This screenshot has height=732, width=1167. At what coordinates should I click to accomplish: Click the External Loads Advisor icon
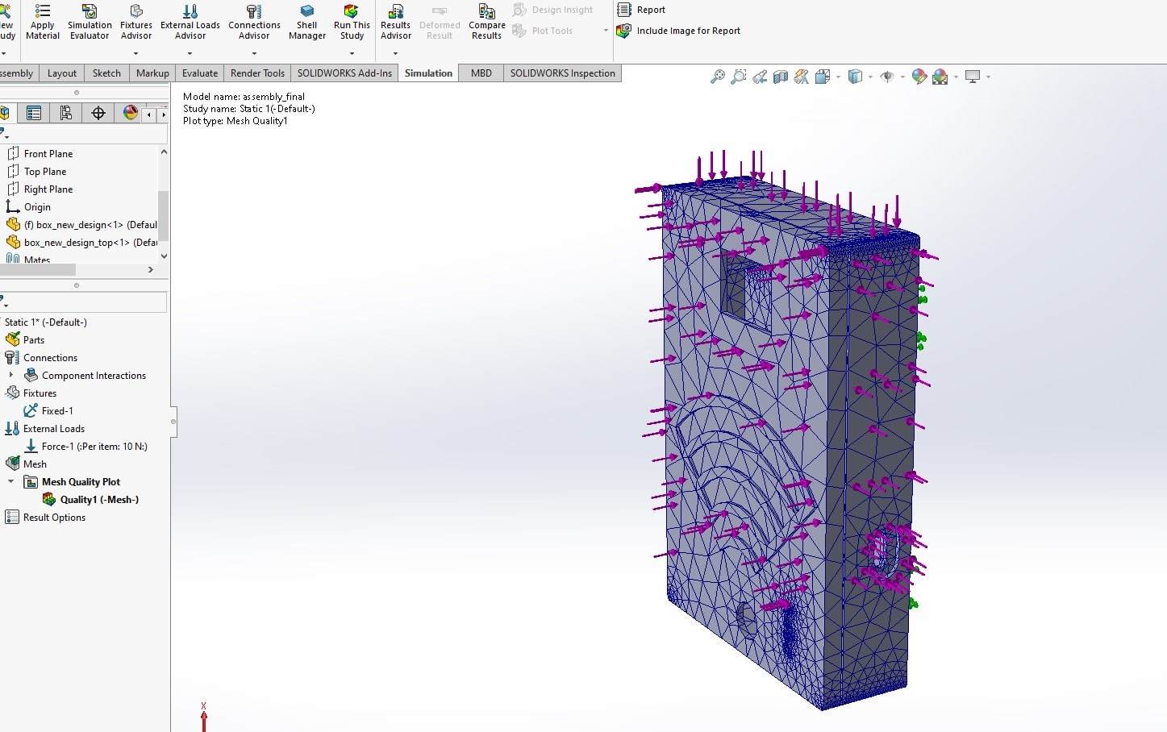point(190,11)
